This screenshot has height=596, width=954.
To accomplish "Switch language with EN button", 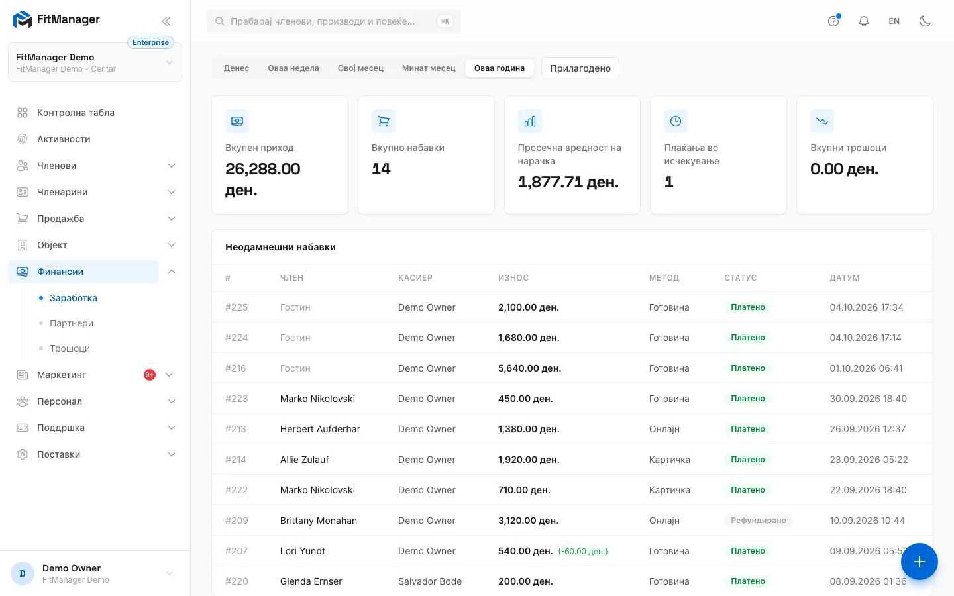I will tap(894, 21).
